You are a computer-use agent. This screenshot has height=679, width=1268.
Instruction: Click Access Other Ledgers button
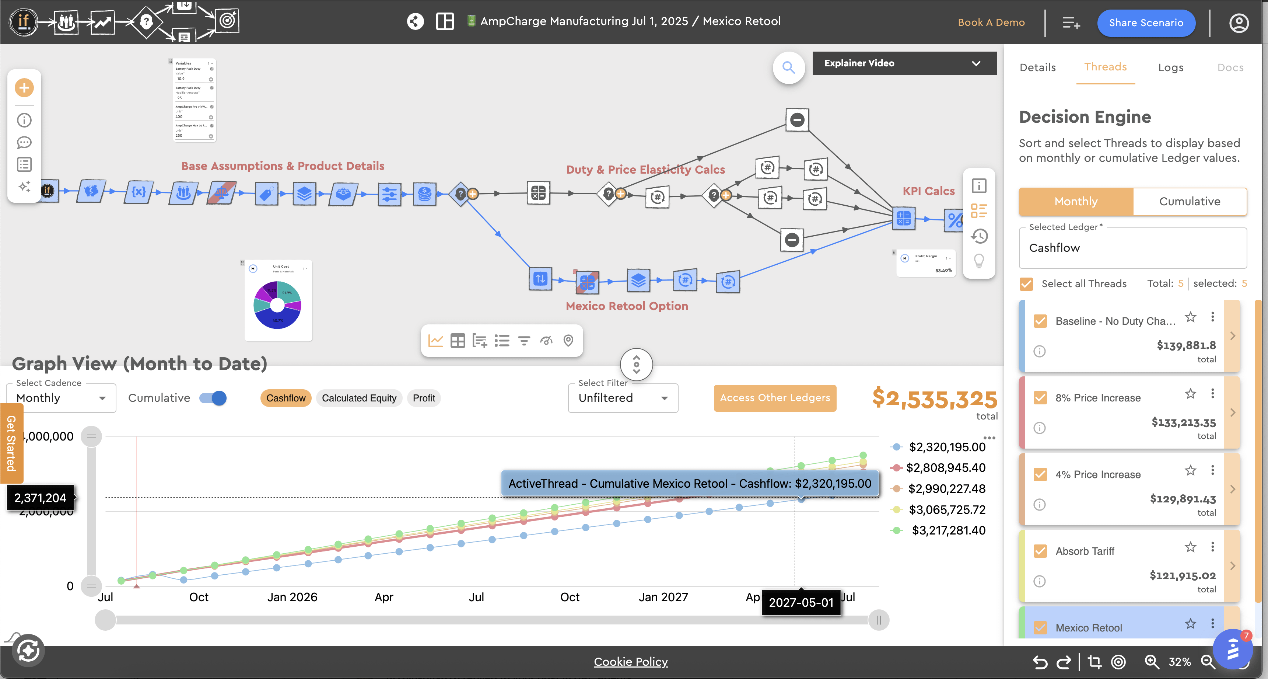point(775,398)
